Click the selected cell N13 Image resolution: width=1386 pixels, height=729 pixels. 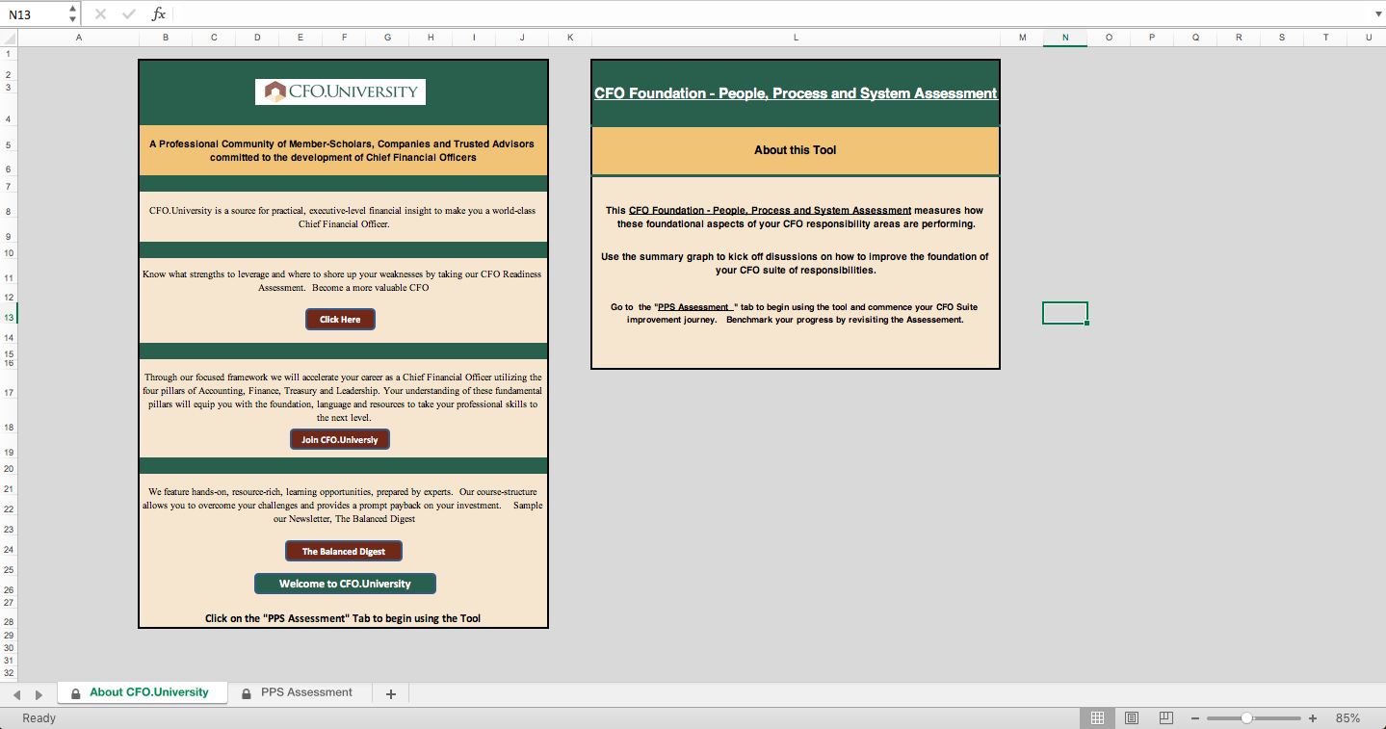[x=1065, y=313]
